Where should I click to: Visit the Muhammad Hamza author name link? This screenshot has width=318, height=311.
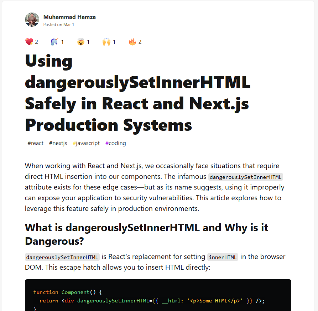[69, 17]
